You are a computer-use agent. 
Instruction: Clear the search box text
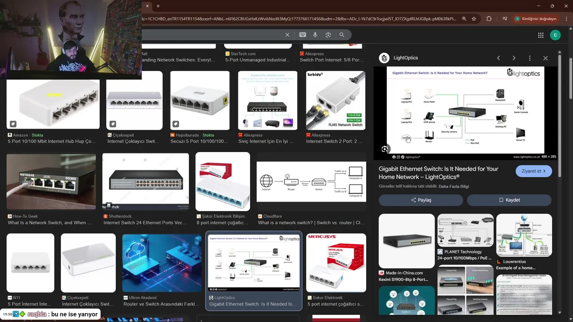coord(287,35)
